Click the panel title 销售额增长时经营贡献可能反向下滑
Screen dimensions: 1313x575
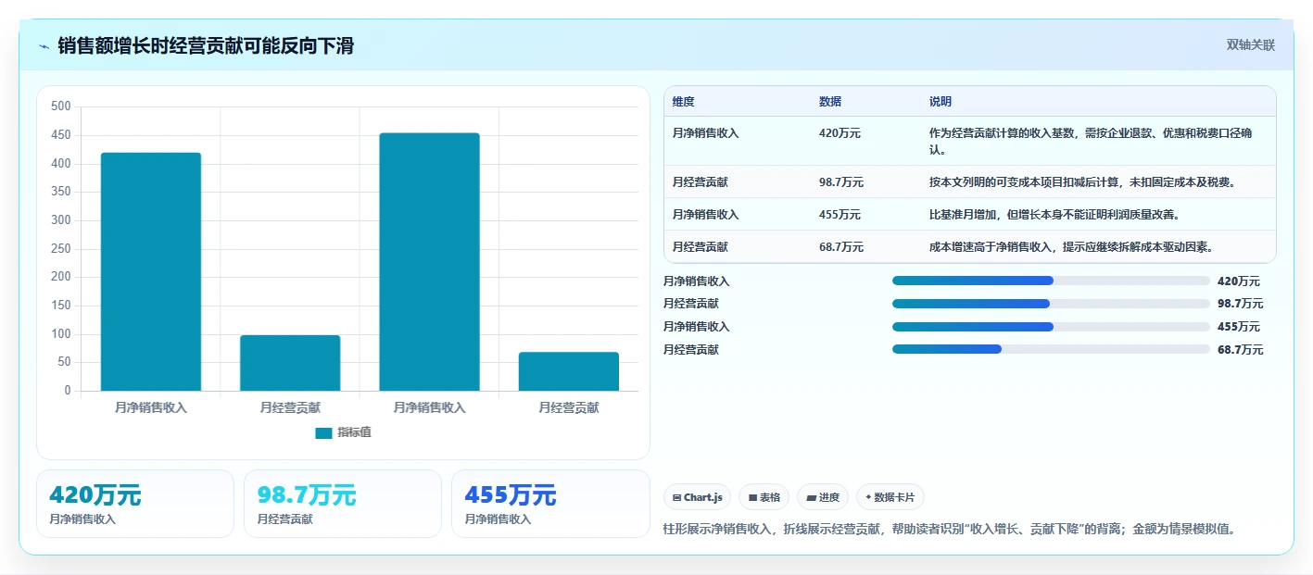point(206,46)
